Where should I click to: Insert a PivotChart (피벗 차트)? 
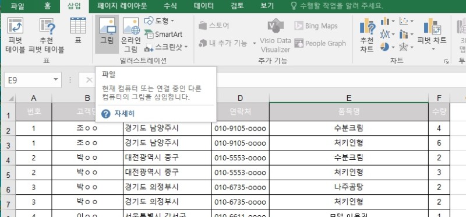tap(432, 31)
